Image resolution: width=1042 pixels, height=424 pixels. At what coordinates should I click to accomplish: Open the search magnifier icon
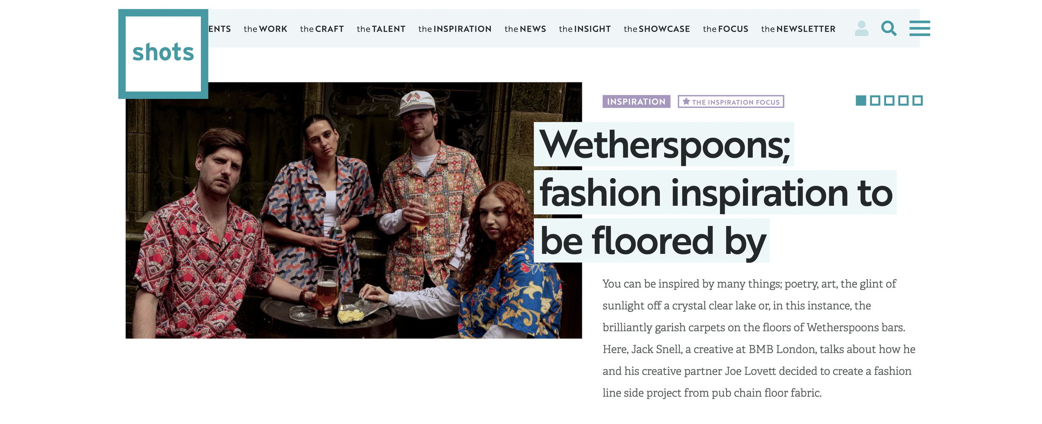pos(889,28)
